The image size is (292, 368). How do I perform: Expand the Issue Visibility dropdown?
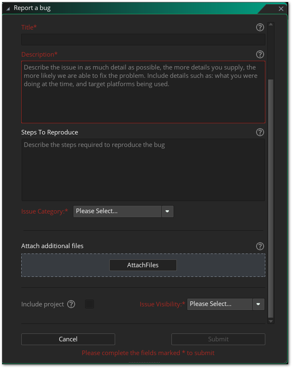(259, 304)
